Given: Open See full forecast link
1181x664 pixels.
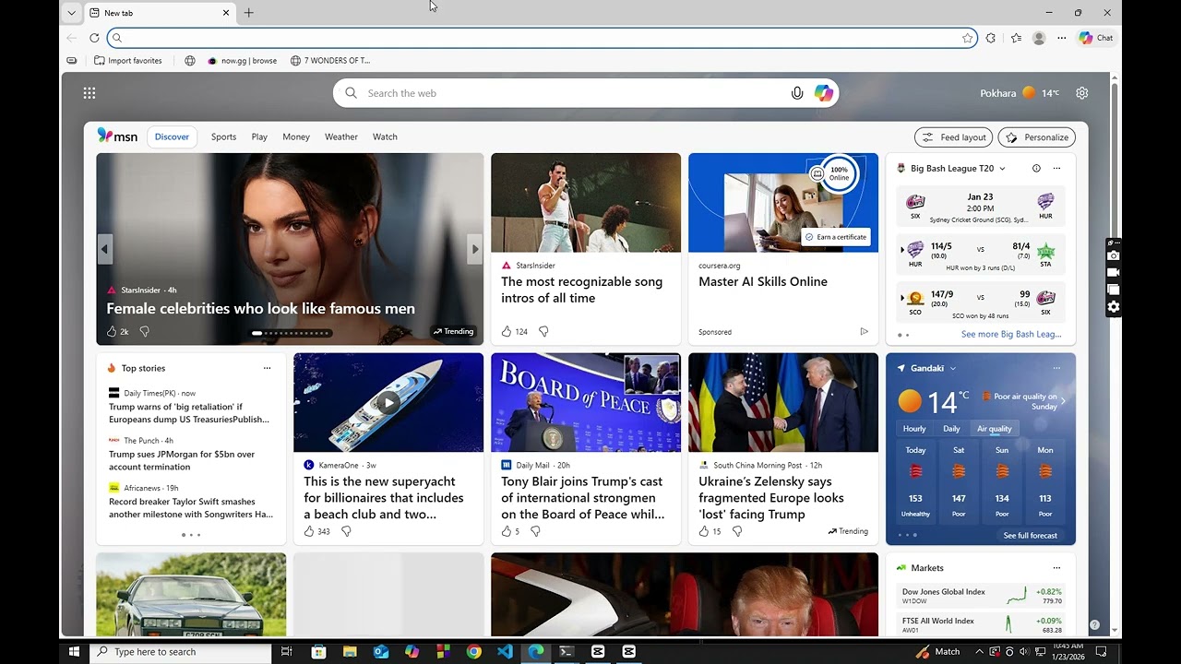Looking at the screenshot, I should coord(1031,536).
